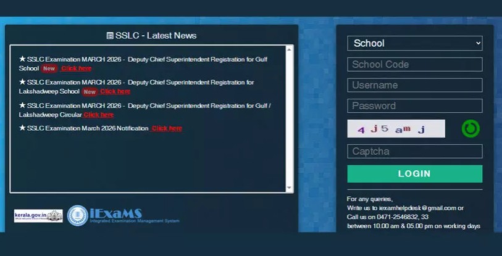This screenshot has height=256, width=502.
Task: Open Click here link for Lakshadweep School registration
Action: click(115, 91)
